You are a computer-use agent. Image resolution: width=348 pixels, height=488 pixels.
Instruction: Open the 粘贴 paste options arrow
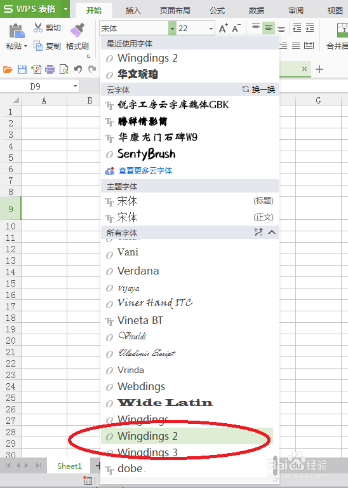pos(25,46)
